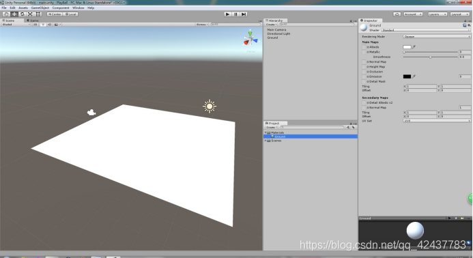Open Project panel Create dropdown

(271, 128)
